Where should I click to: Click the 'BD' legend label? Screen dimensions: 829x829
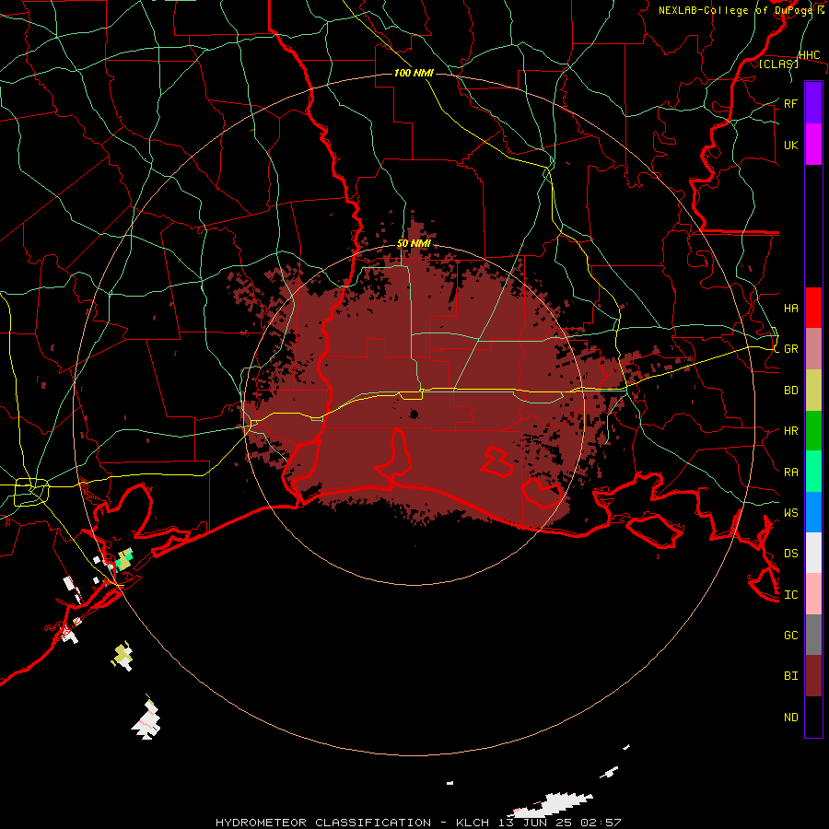(x=790, y=391)
